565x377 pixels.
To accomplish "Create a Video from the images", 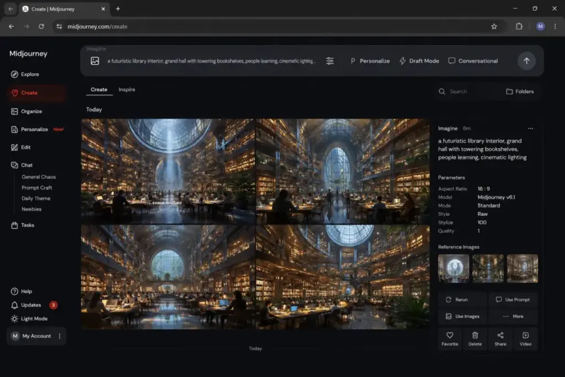I will (525, 339).
